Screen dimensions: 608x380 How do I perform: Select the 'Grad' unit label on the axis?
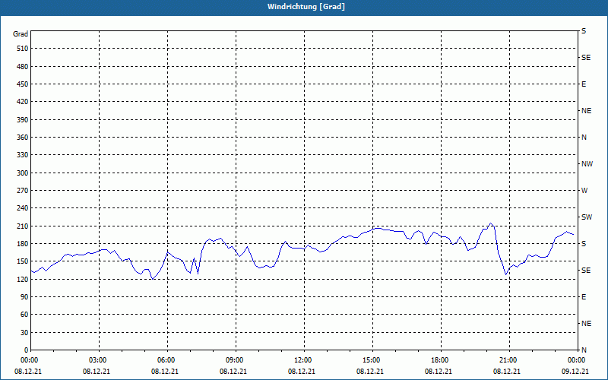coord(21,34)
